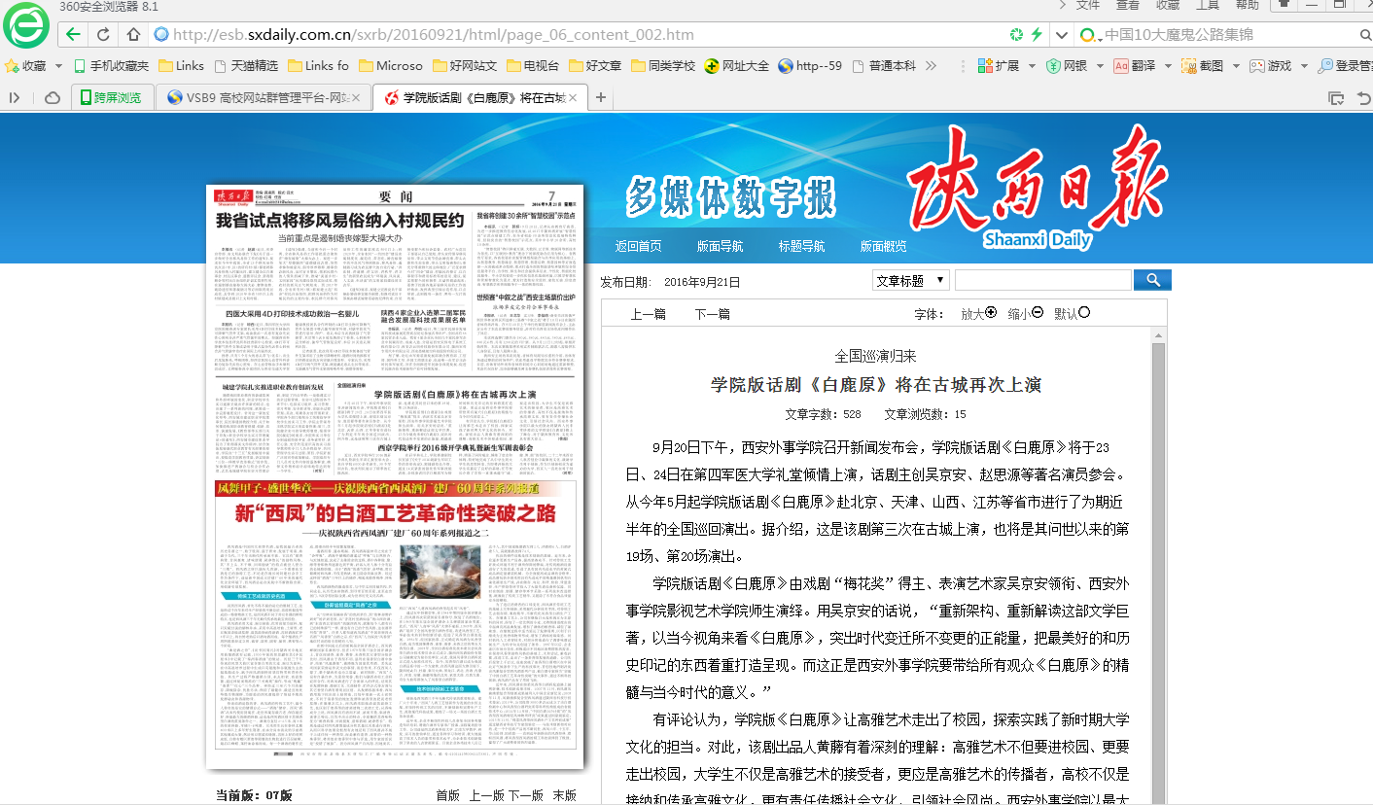
Task: Open the 网址大全 bookmark
Action: pos(736,66)
